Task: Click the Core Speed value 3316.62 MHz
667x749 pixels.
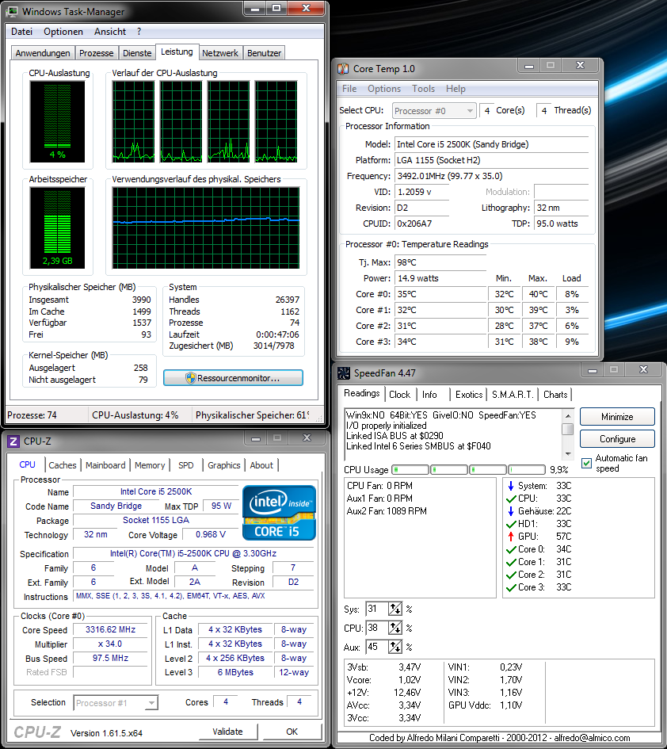Action: pyautogui.click(x=110, y=629)
